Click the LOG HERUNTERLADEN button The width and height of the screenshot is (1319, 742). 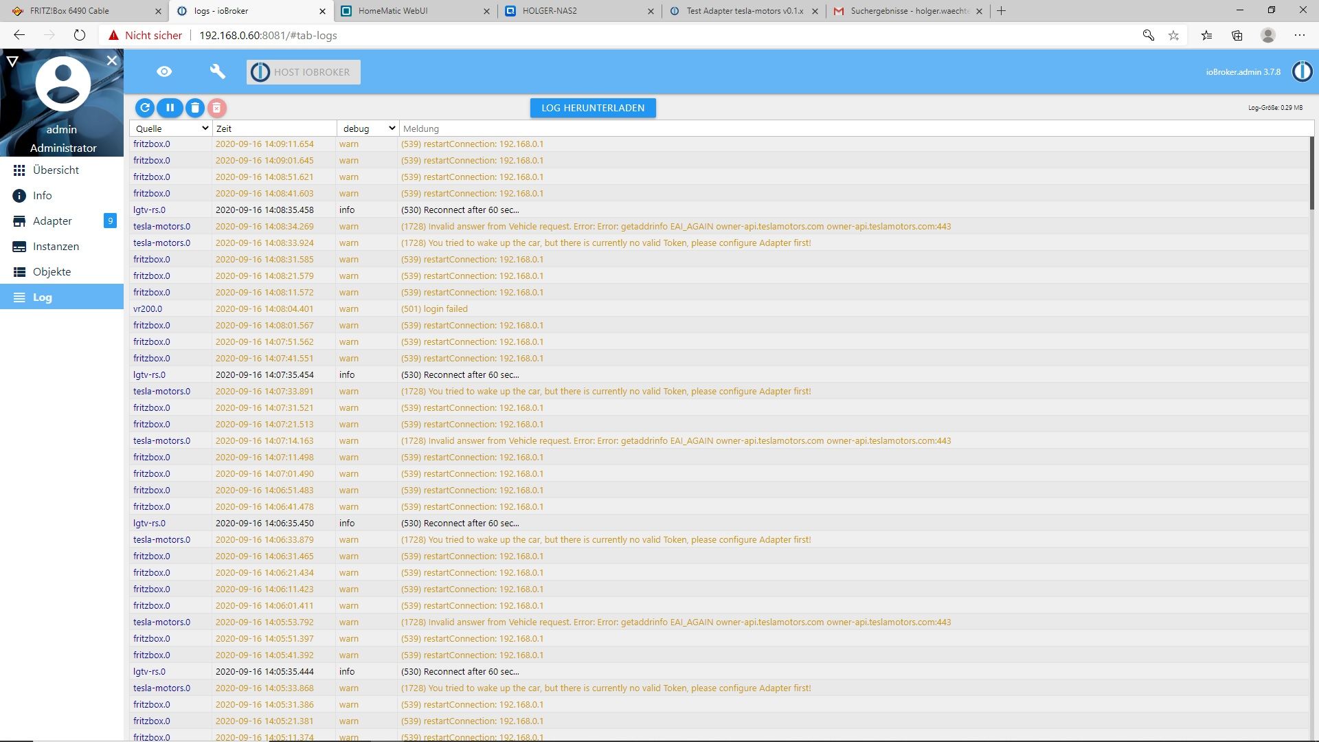click(592, 108)
